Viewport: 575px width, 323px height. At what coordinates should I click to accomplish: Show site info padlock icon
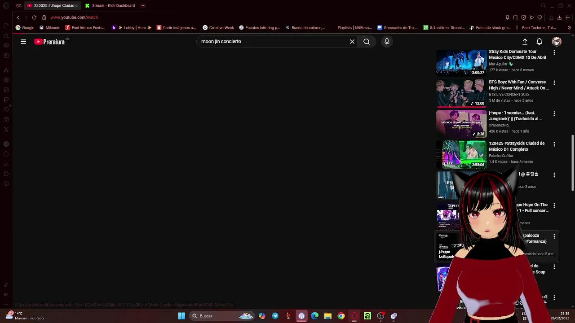coord(44,17)
